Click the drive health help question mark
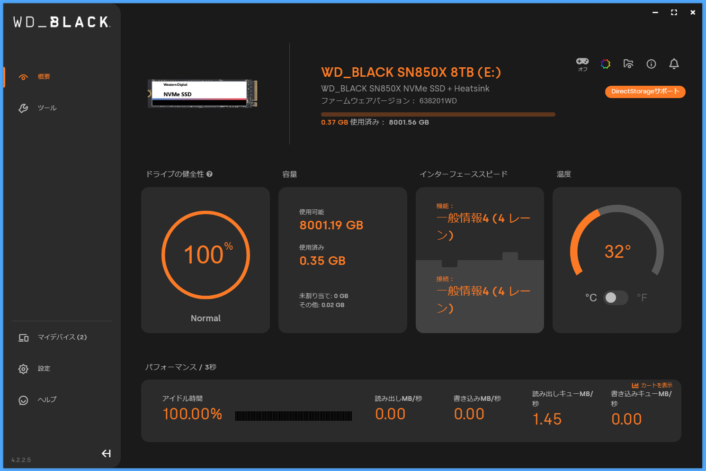 [x=209, y=174]
